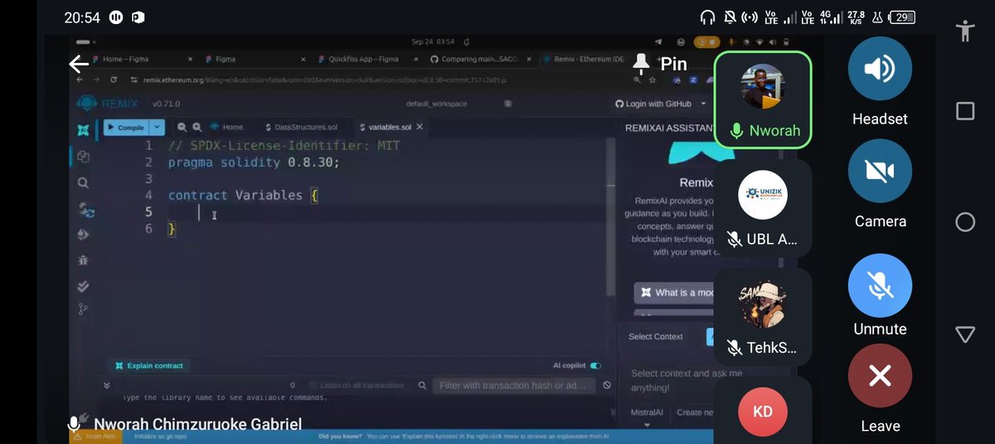995x444 pixels.
Task: Open Deploy & run sidebar icon
Action: (x=83, y=234)
